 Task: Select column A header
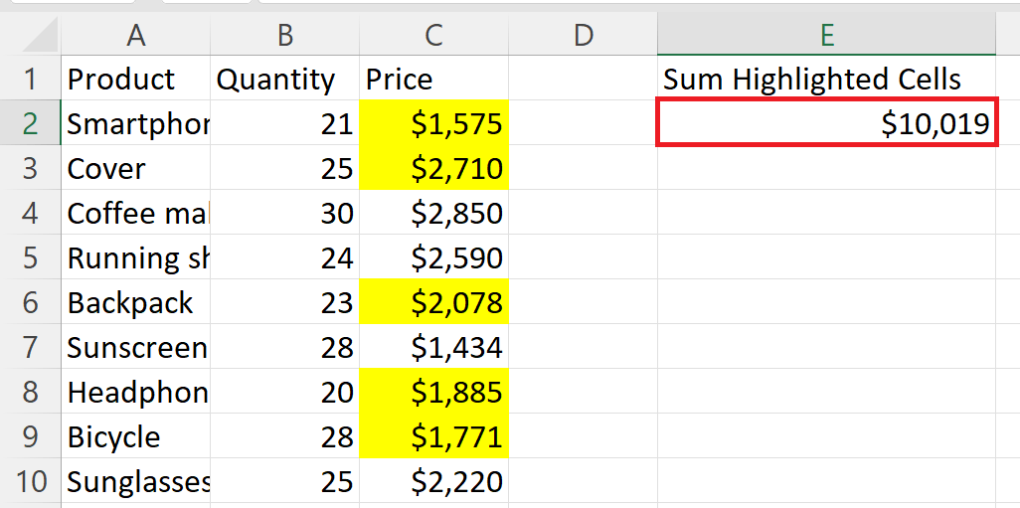(135, 36)
